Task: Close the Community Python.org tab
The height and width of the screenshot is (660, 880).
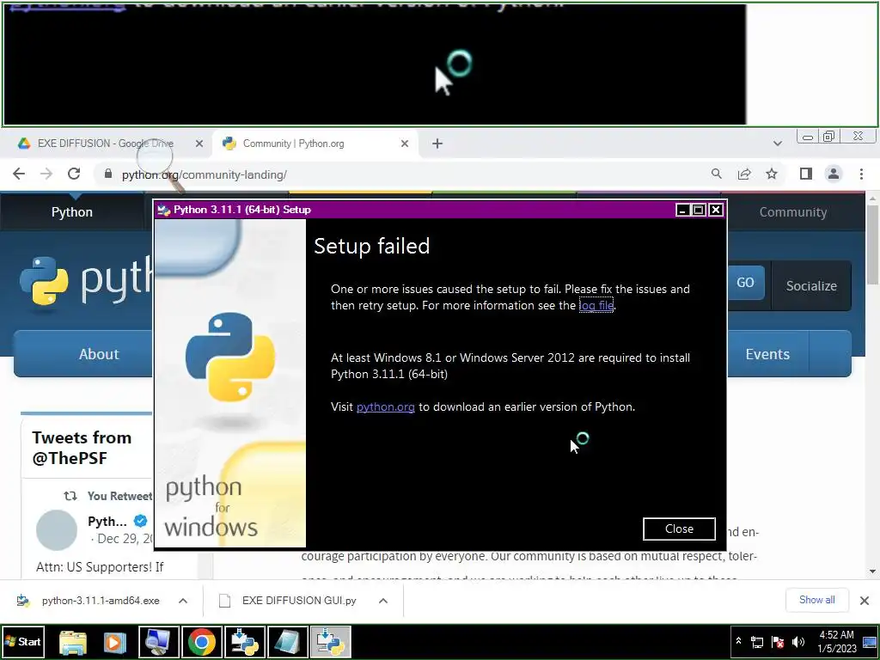Action: pos(405,144)
